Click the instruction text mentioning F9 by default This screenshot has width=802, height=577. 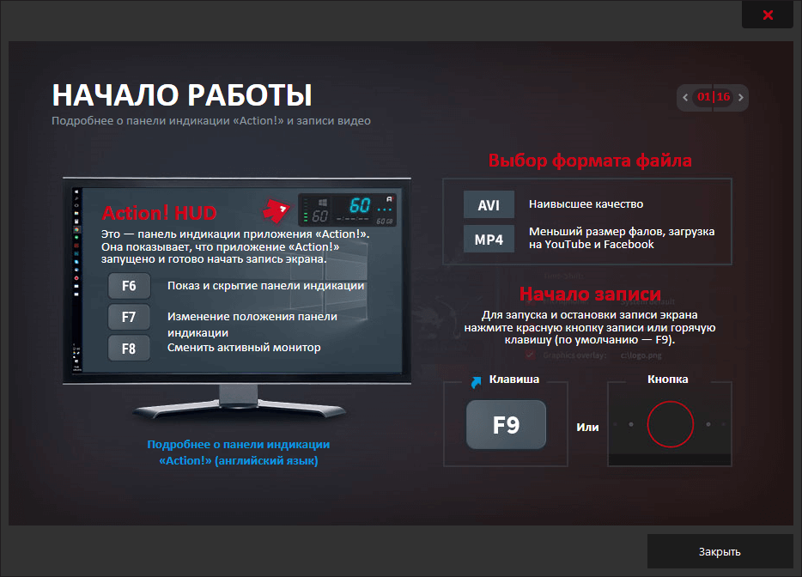tap(590, 327)
